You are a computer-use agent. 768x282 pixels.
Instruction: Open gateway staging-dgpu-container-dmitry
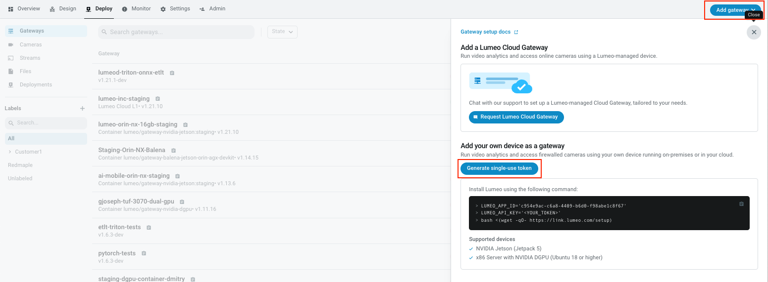(142, 279)
